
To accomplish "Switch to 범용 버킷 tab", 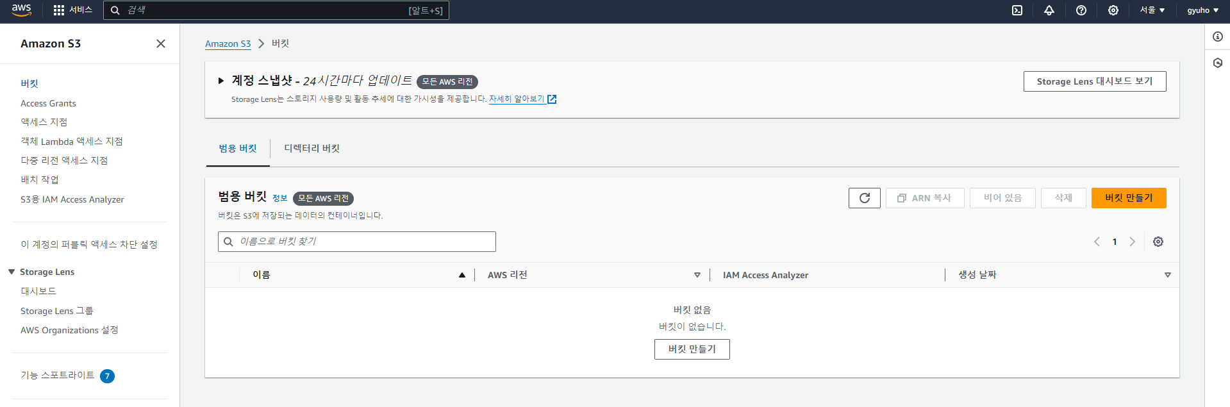I will point(238,149).
